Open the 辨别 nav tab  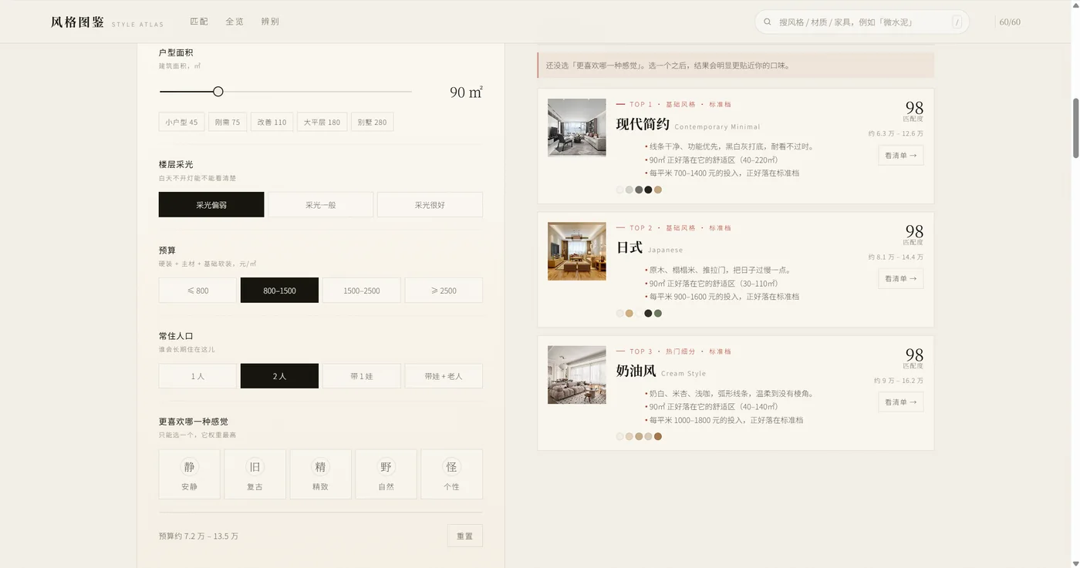tap(270, 22)
